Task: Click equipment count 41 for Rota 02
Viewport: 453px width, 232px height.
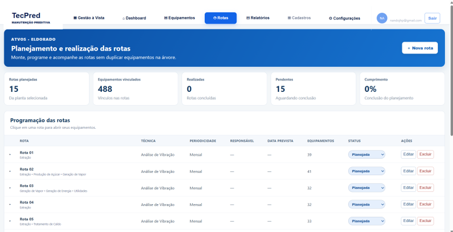Action: point(310,172)
